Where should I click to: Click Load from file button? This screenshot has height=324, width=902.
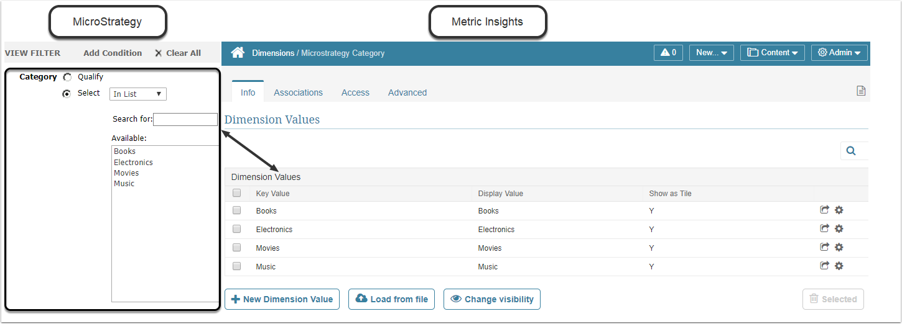(x=391, y=299)
